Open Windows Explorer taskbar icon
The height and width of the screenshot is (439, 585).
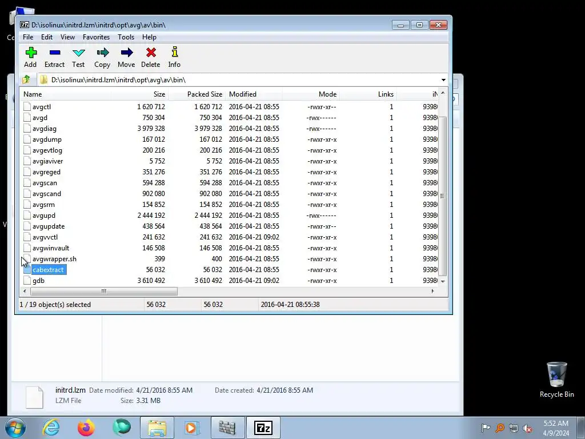[x=157, y=428]
